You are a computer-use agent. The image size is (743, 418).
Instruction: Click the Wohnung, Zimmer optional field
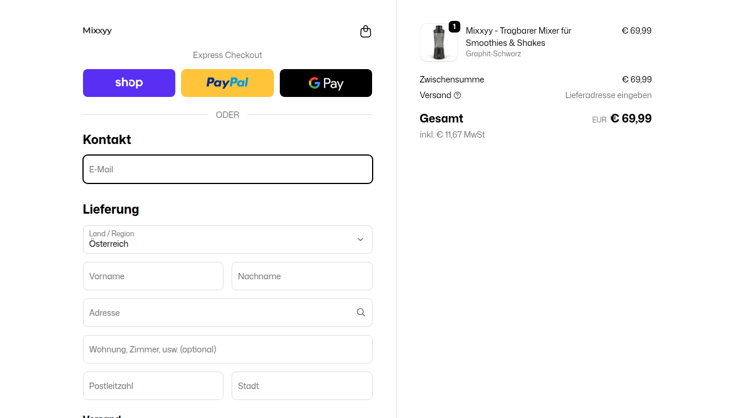pos(228,349)
